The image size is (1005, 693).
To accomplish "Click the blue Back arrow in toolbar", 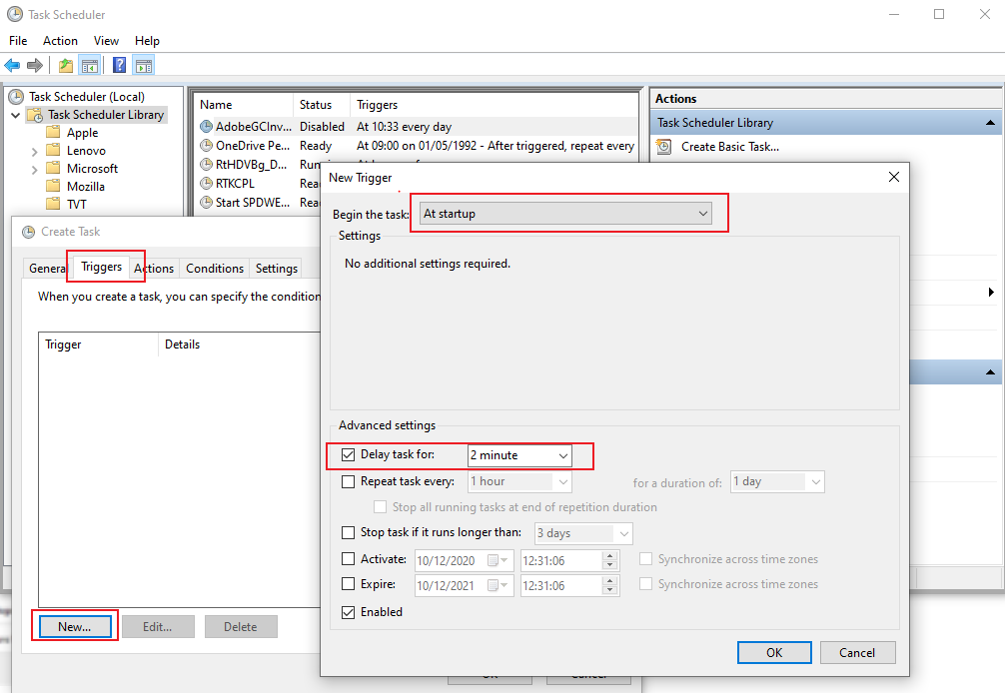I will [x=12, y=66].
